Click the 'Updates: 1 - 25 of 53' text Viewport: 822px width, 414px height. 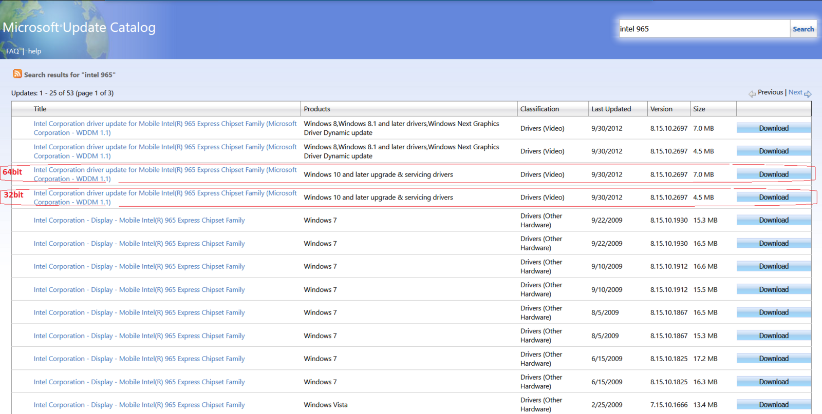click(x=63, y=93)
